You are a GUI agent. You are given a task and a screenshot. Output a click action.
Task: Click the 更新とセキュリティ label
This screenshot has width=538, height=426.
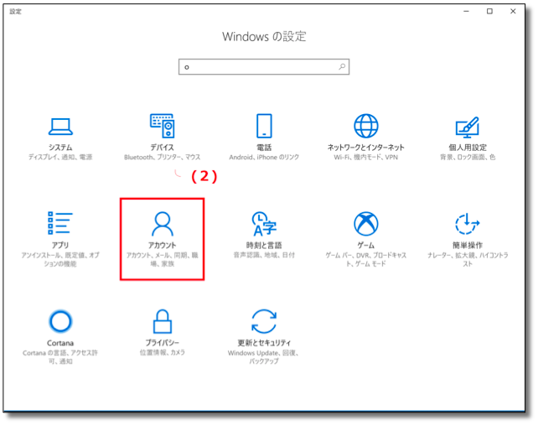pos(264,343)
